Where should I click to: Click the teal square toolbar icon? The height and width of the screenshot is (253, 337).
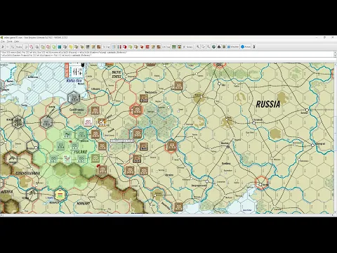pos(60,47)
